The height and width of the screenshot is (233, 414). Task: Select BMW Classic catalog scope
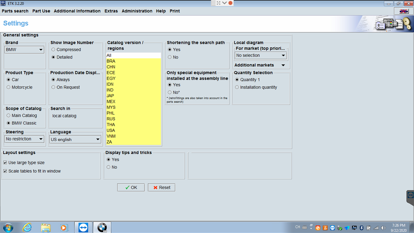[8, 123]
